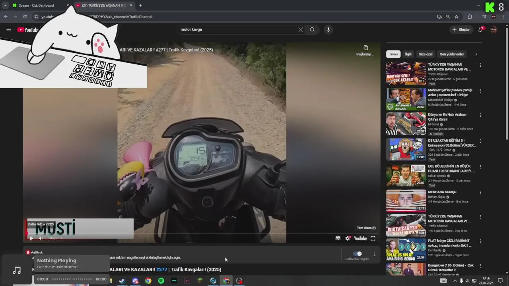Screen dimensions: 509x286
Task: Expand hidden system tray icons chevron
Action: tap(455, 281)
